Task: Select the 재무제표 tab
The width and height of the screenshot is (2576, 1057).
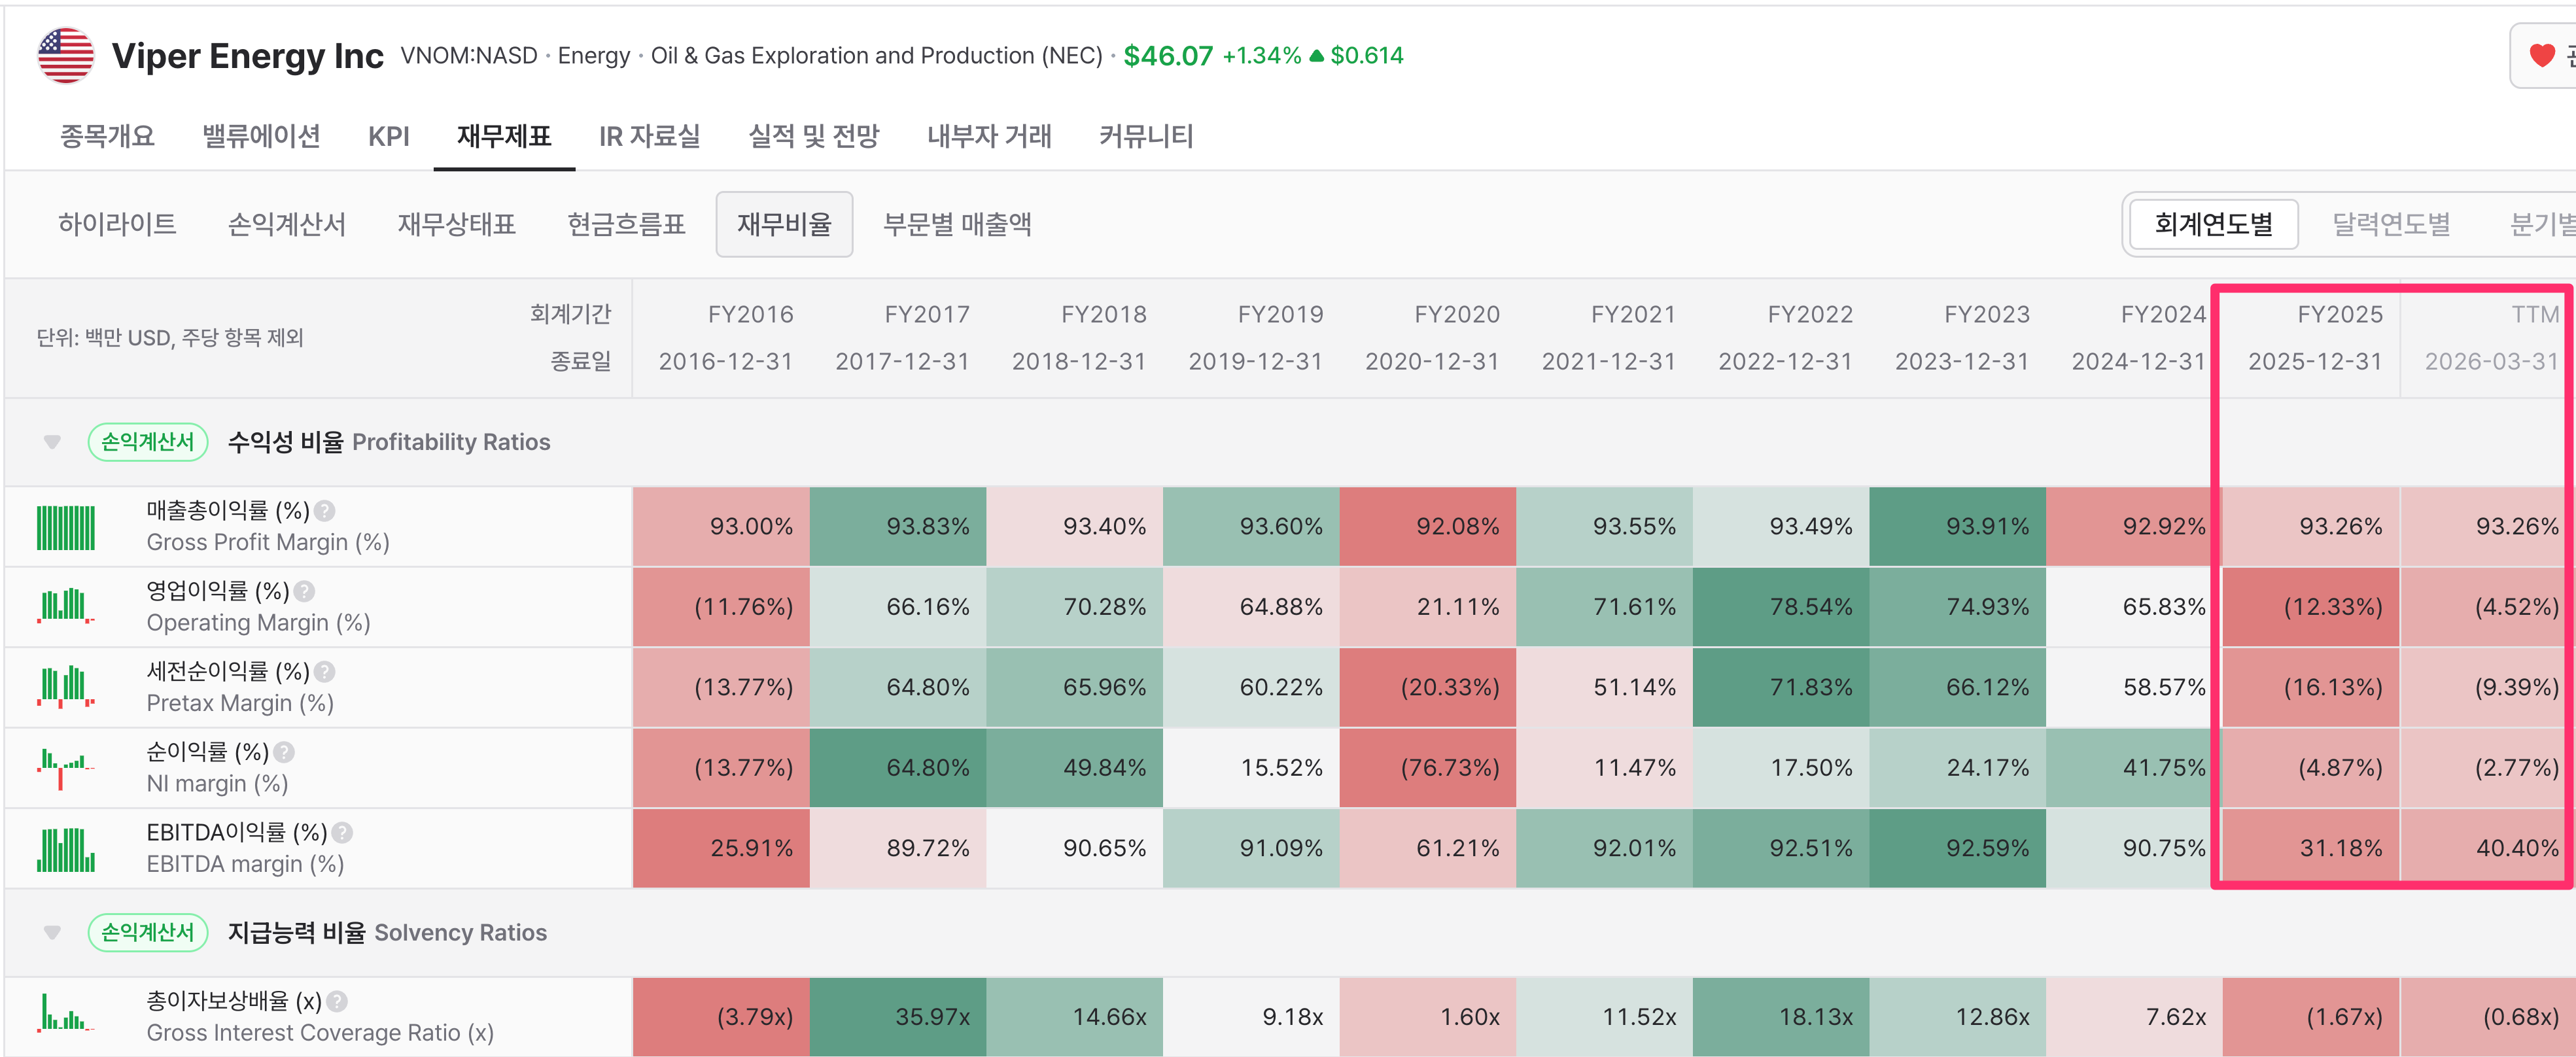Action: [x=504, y=136]
